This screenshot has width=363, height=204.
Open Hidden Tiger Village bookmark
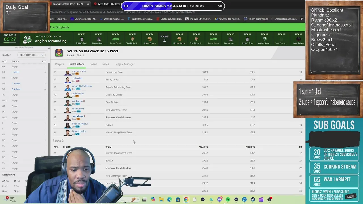point(256,19)
